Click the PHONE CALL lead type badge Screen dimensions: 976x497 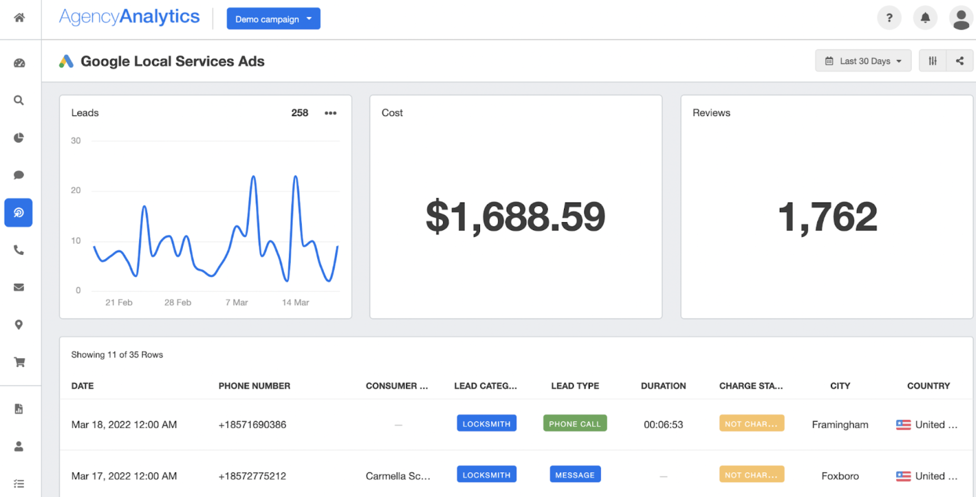click(575, 423)
